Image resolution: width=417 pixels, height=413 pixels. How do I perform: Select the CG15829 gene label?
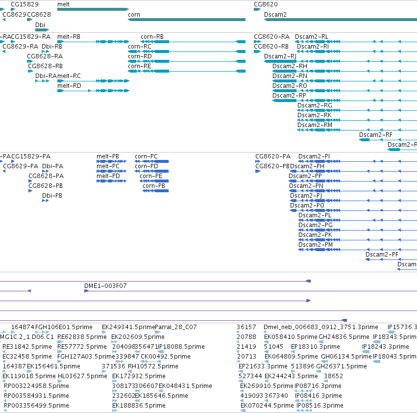pos(25,4)
